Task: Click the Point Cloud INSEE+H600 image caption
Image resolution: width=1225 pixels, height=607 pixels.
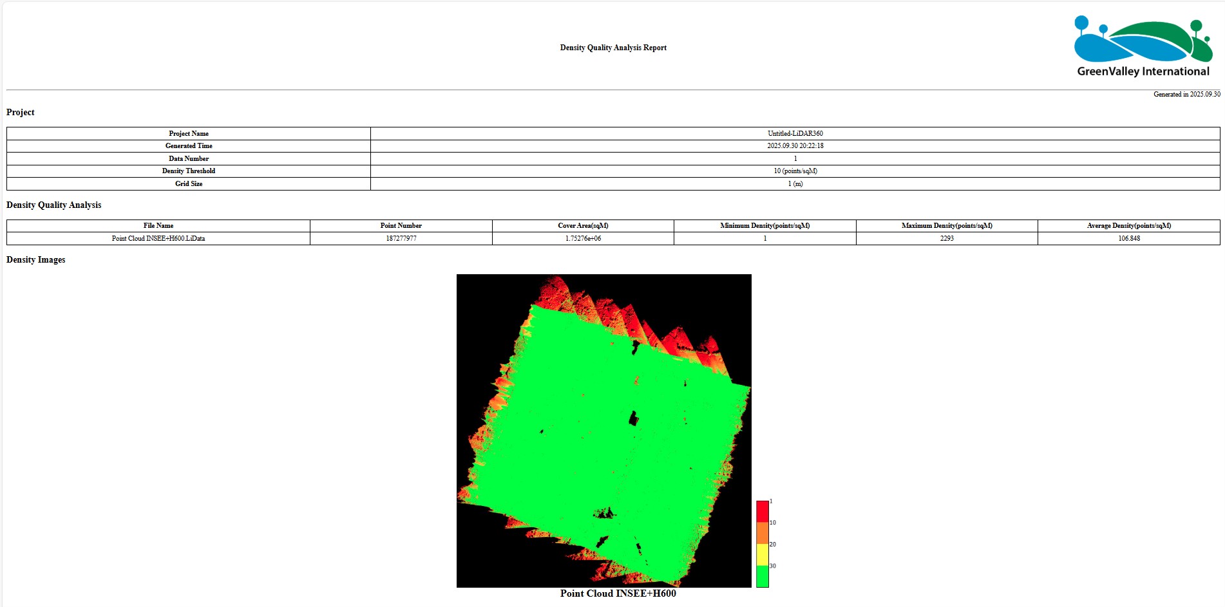Action: [x=618, y=593]
